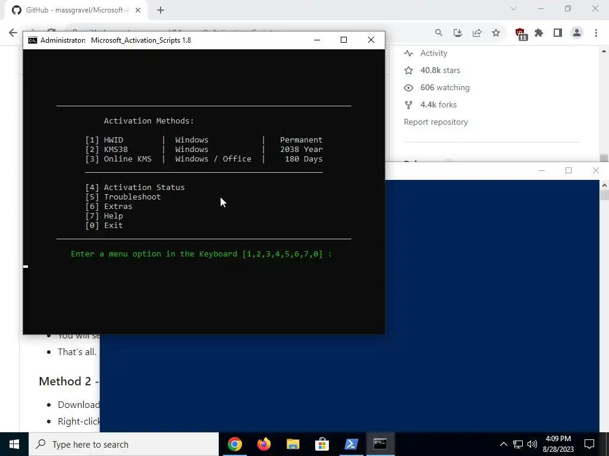
Task: Open Chrome search icon in toolbar
Action: click(x=438, y=33)
